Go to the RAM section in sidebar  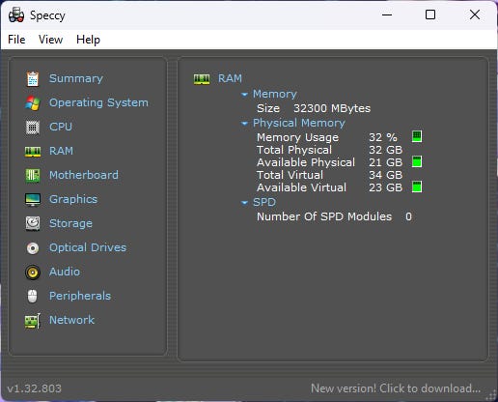coord(61,151)
